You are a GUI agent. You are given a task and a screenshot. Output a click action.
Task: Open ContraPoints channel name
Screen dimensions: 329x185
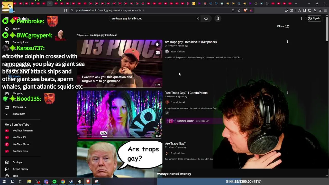pyautogui.click(x=176, y=103)
